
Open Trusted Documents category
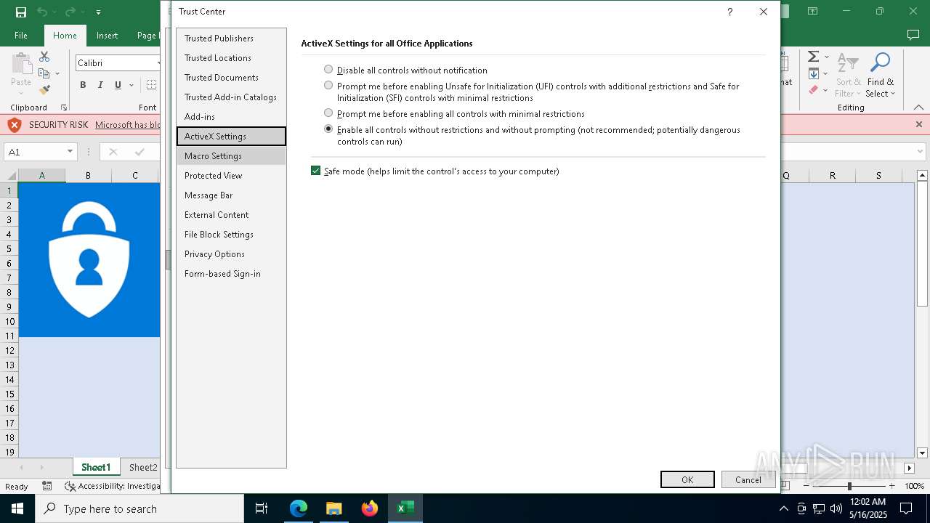coord(231,77)
